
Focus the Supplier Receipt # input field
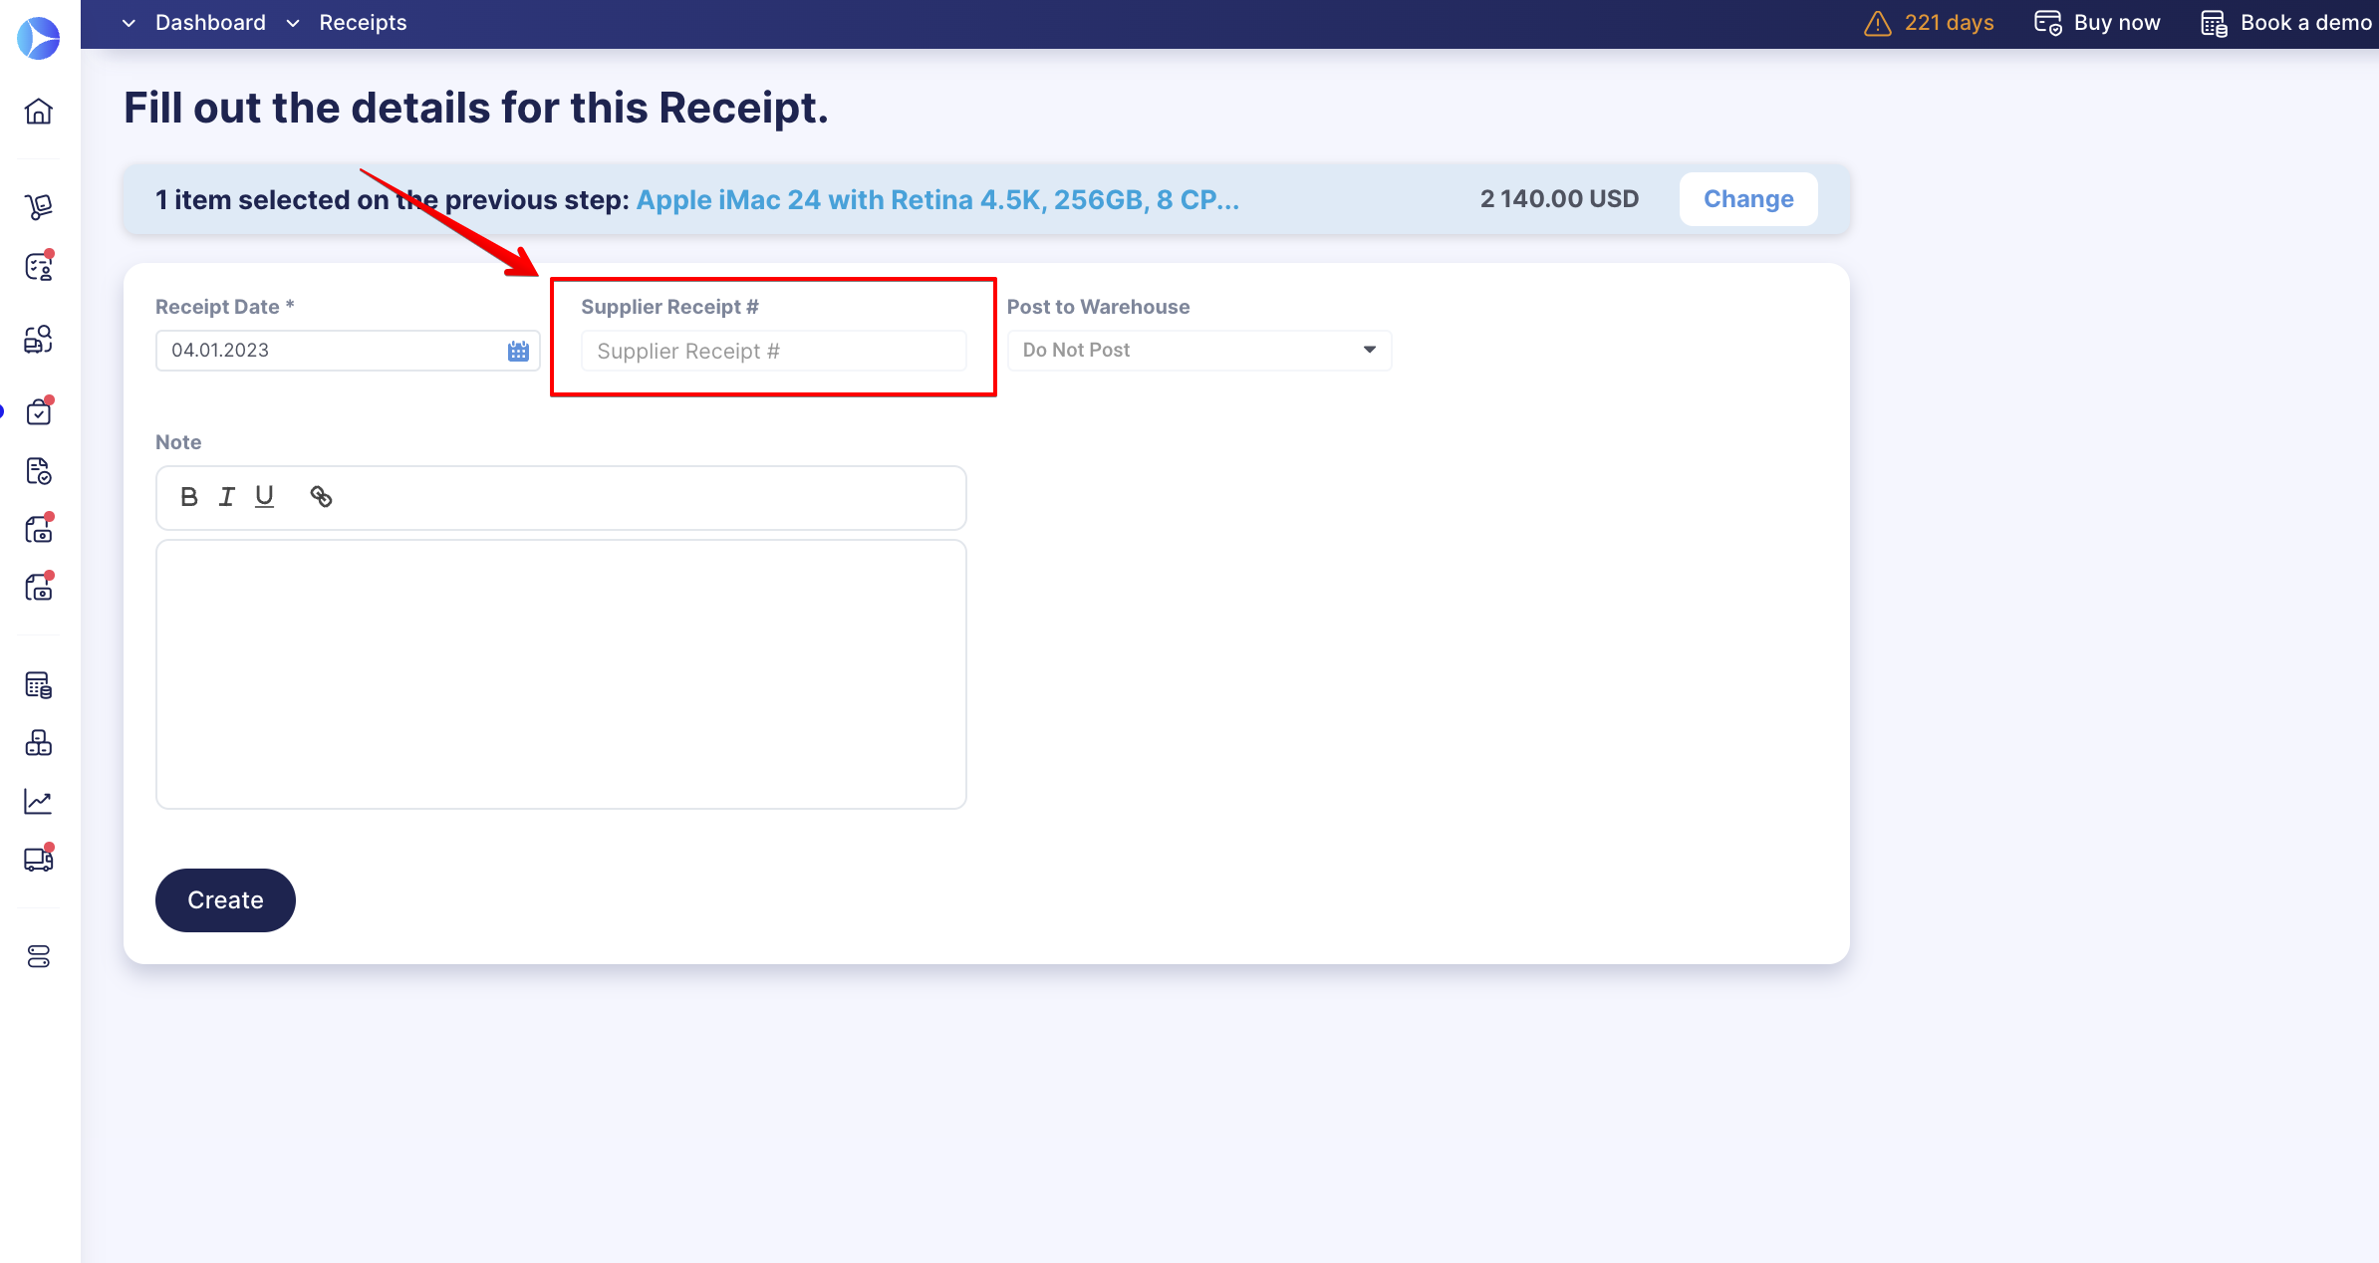point(773,352)
